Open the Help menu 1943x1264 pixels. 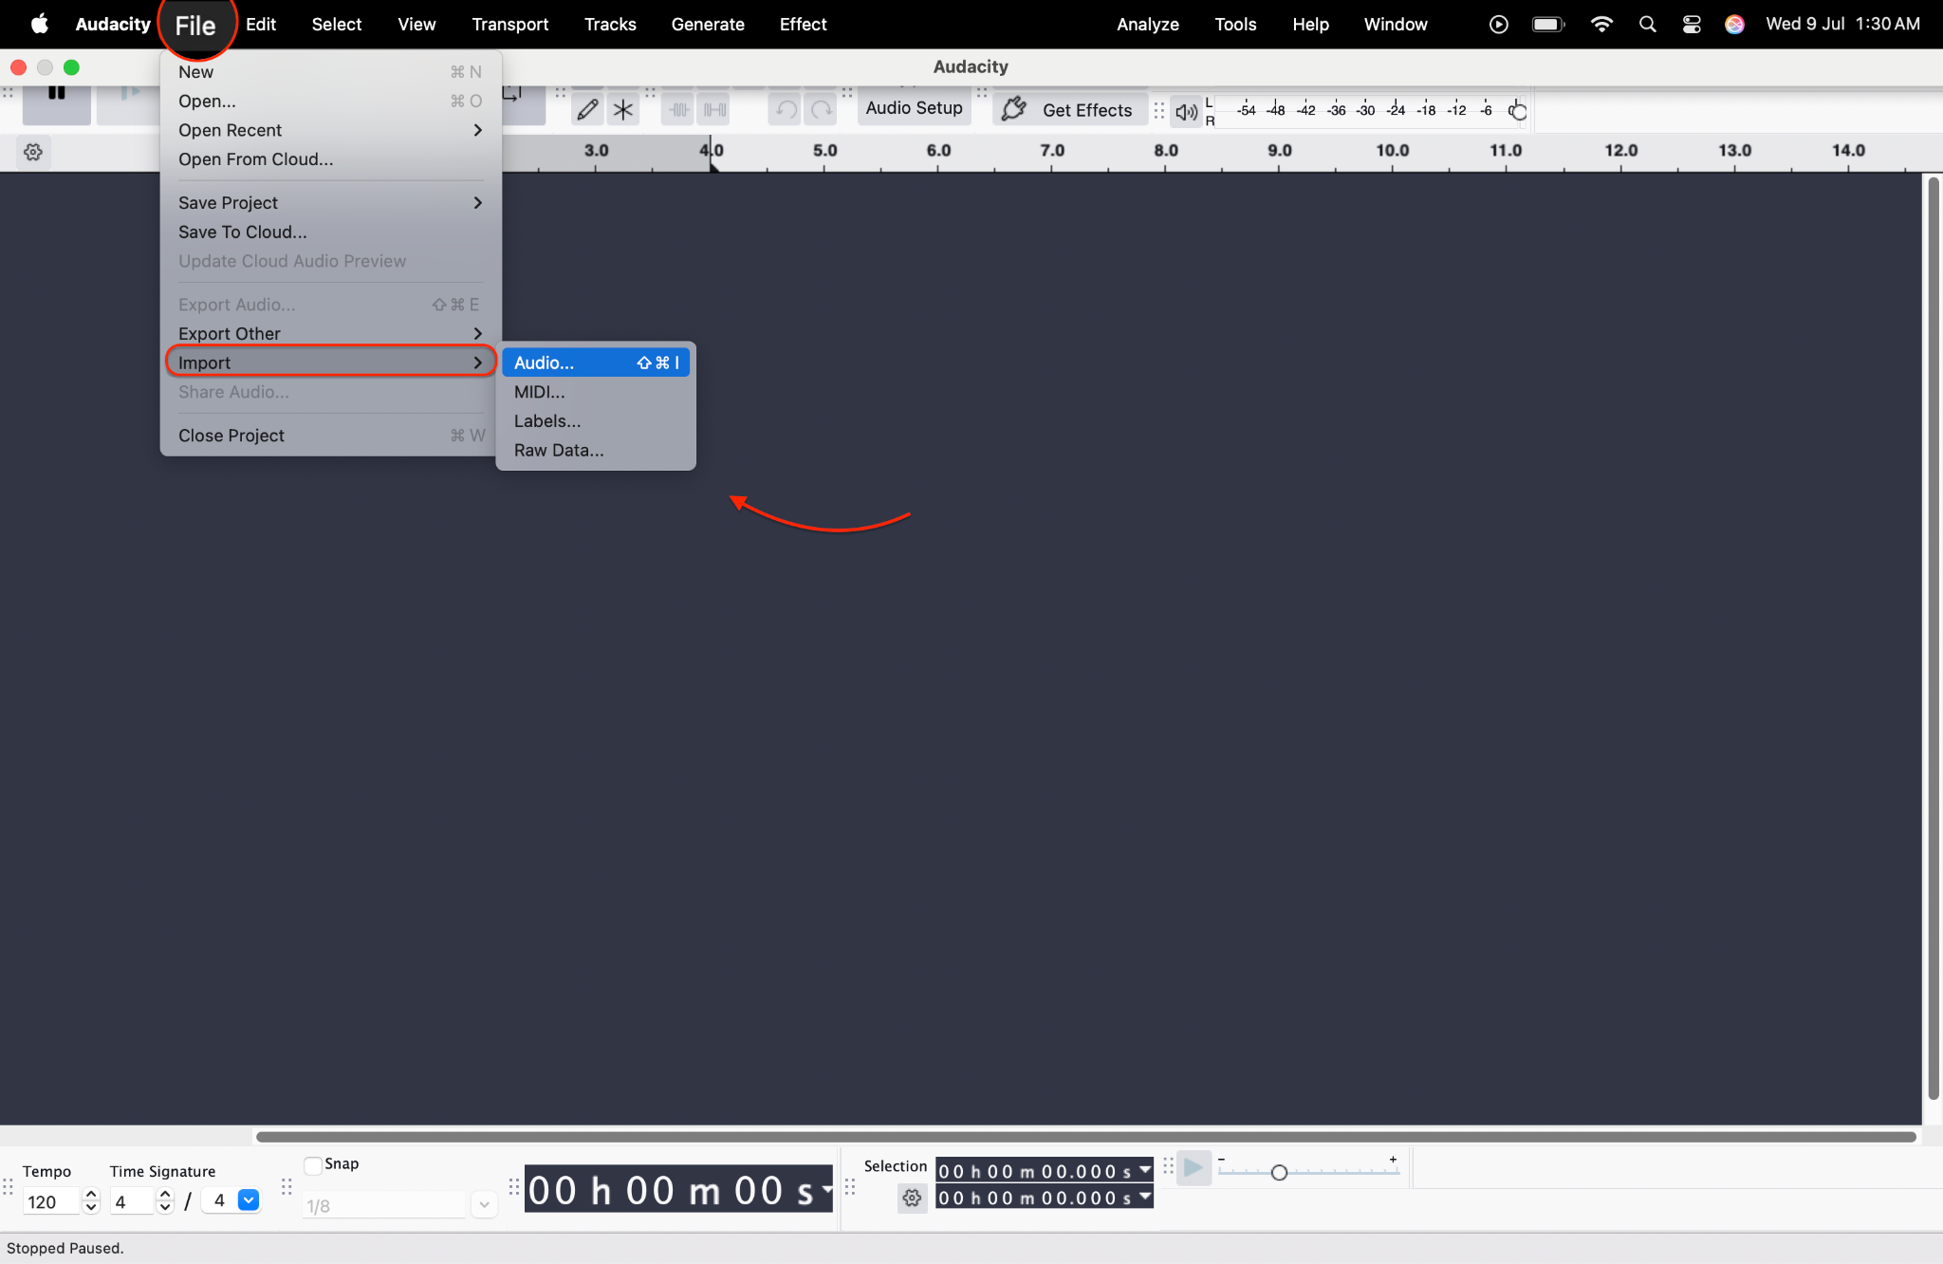[x=1310, y=24]
